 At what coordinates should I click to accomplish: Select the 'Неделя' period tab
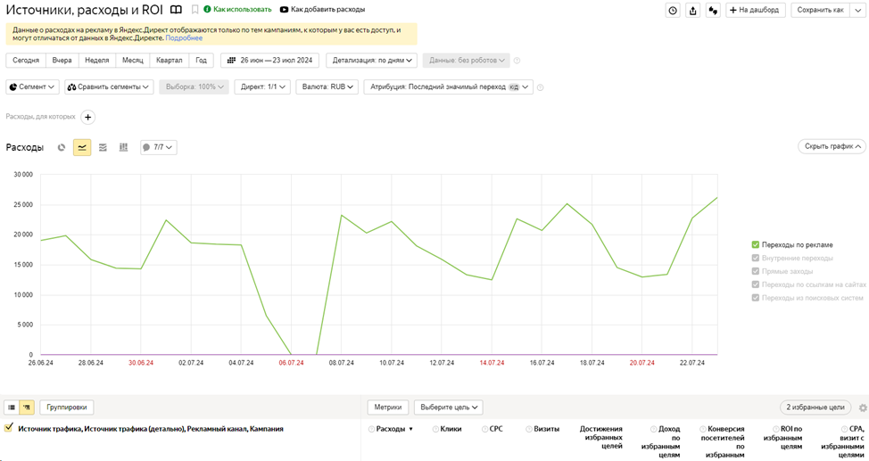(x=96, y=61)
